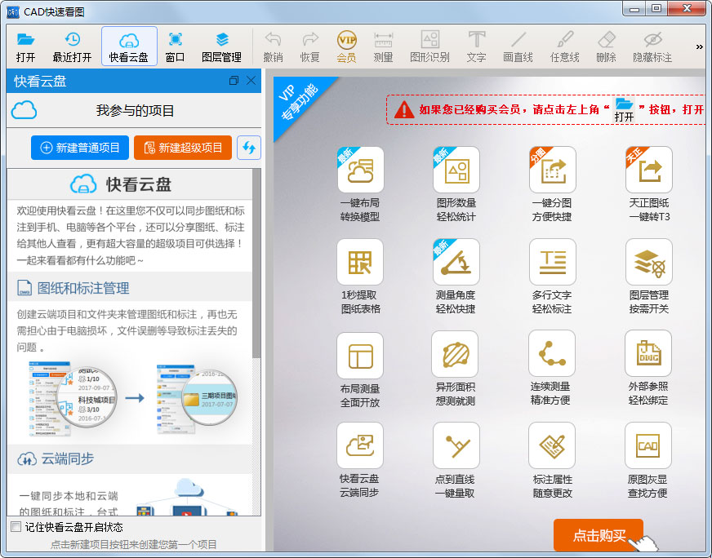Open 标注属性随意更改 feature icon
Viewport: 712px width, 558px height.
(x=552, y=445)
